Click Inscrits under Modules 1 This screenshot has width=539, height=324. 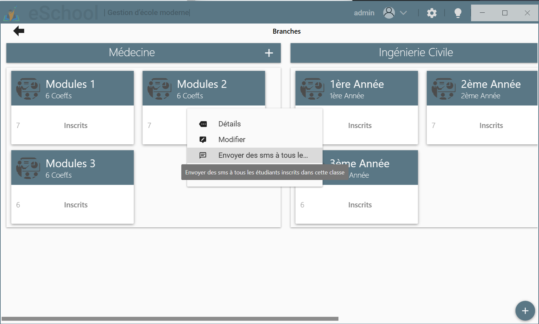click(75, 126)
